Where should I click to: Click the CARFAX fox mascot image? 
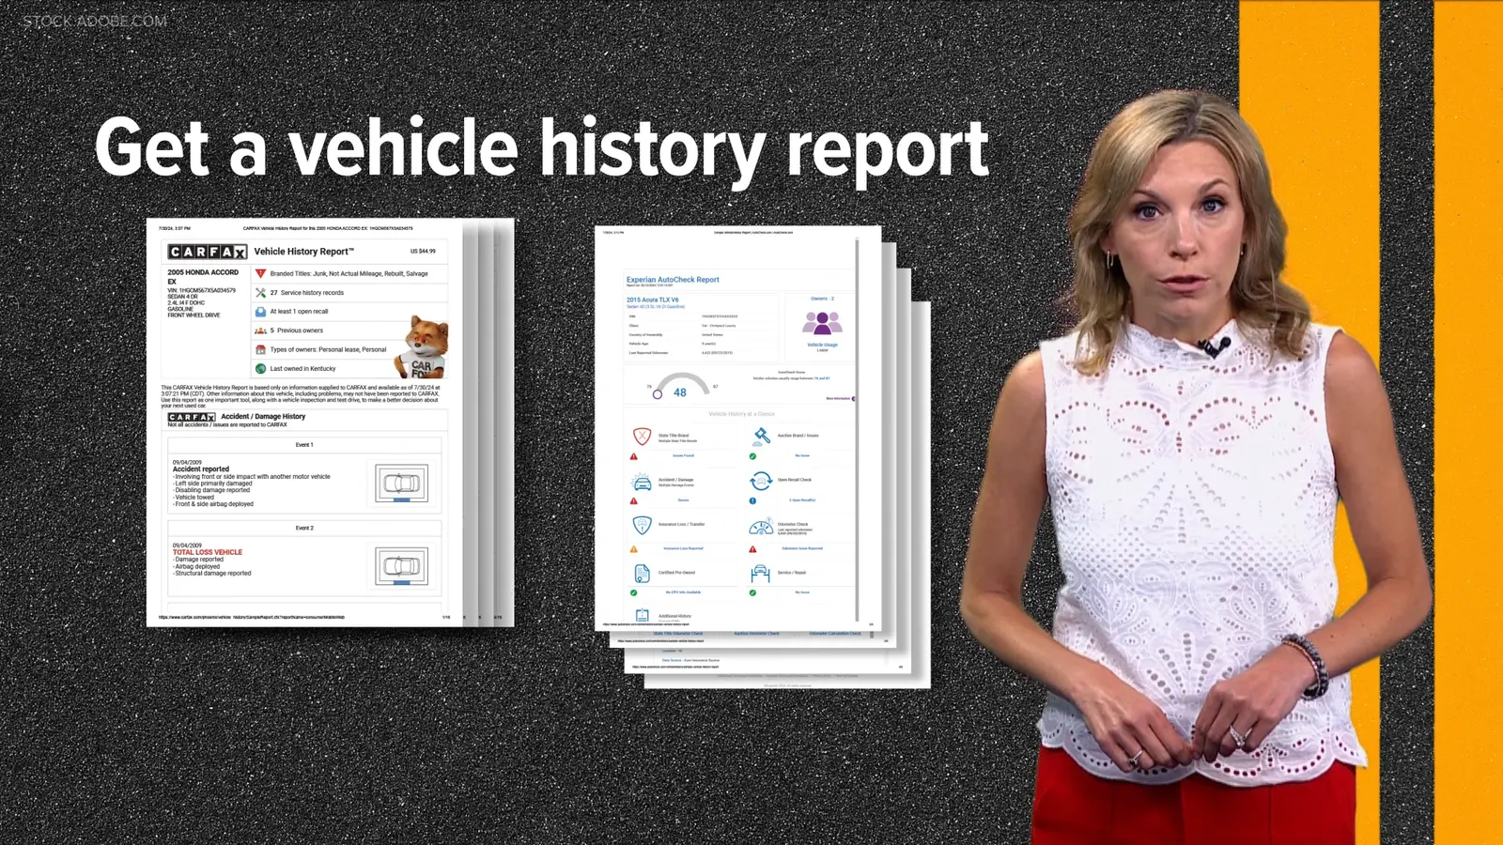[x=424, y=346]
